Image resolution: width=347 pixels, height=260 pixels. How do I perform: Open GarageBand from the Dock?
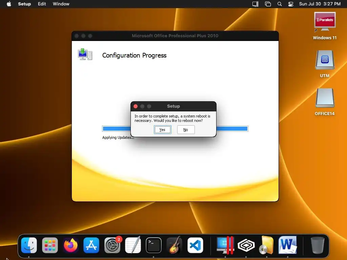(x=175, y=245)
